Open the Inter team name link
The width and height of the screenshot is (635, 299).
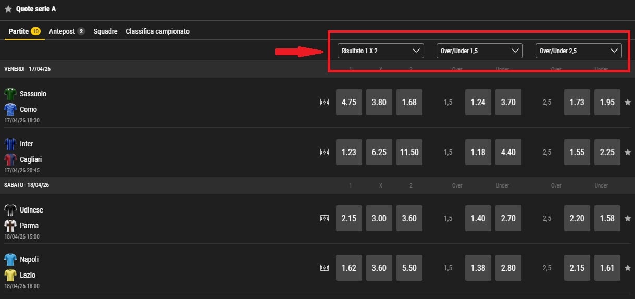click(x=27, y=144)
